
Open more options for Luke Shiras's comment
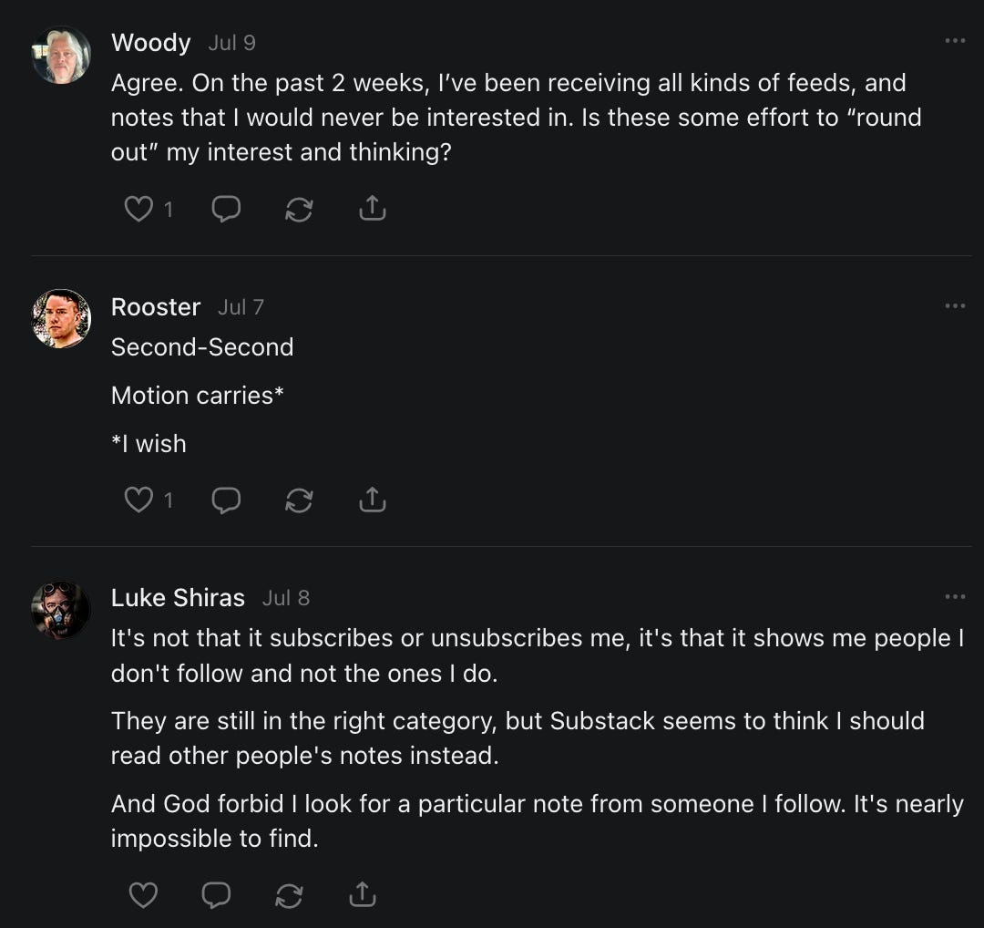click(x=955, y=596)
